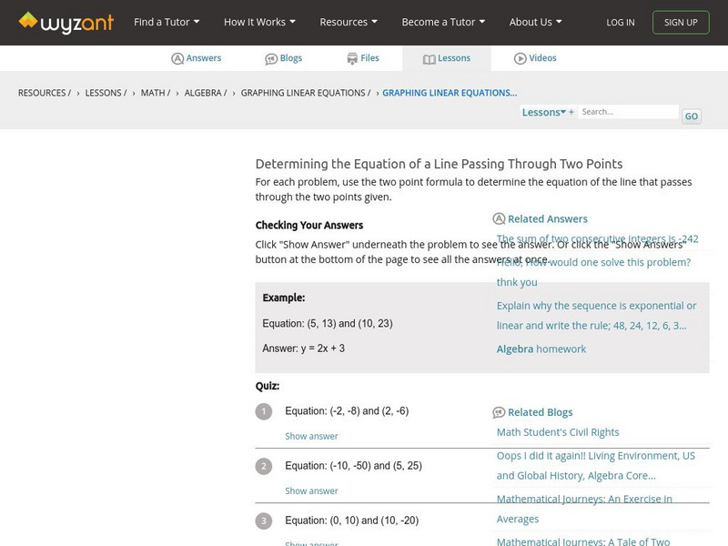The height and width of the screenshot is (546, 728).
Task: Open the Blogs section icon
Action: [271, 58]
